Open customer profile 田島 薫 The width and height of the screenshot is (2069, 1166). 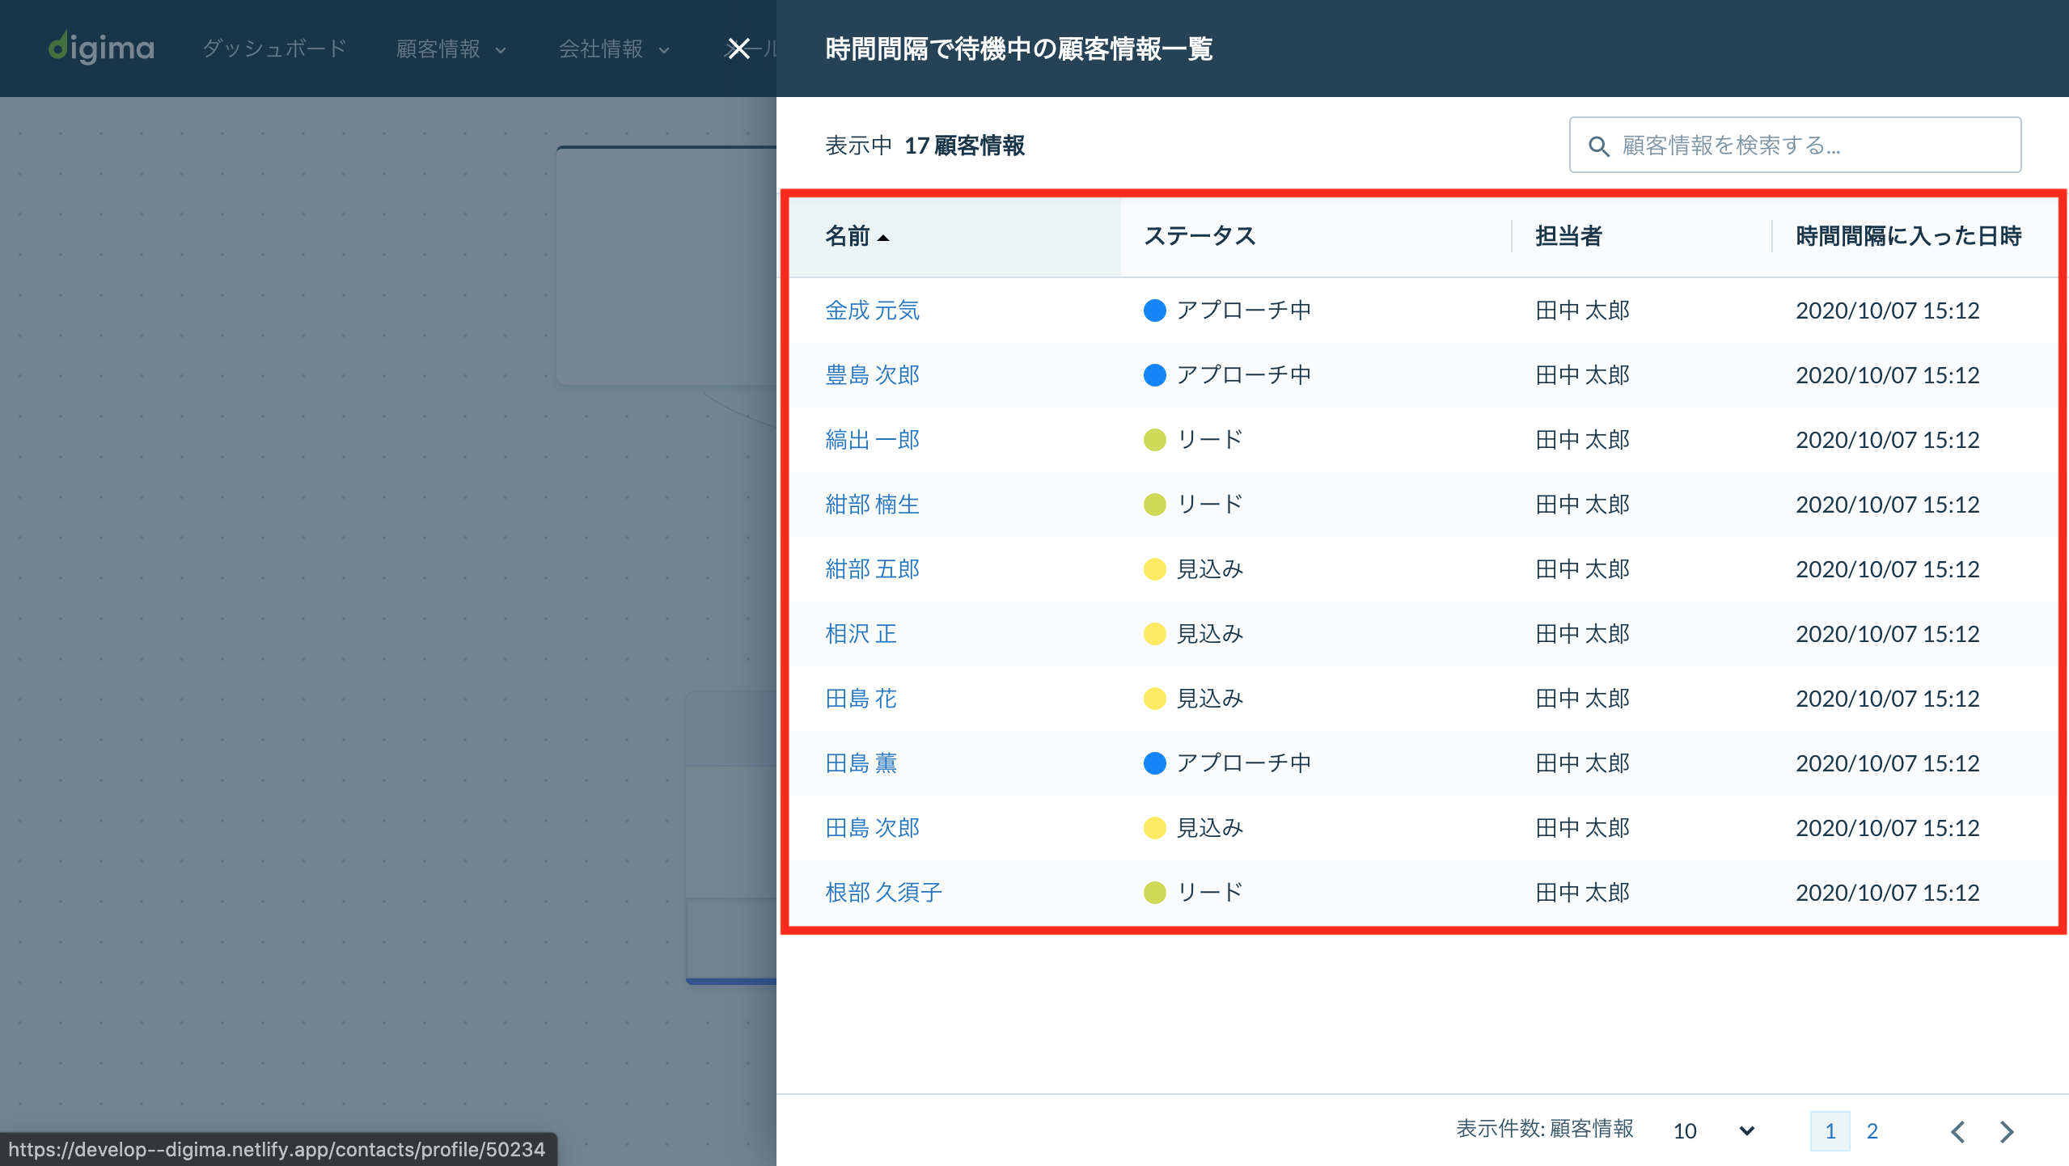[x=861, y=763]
